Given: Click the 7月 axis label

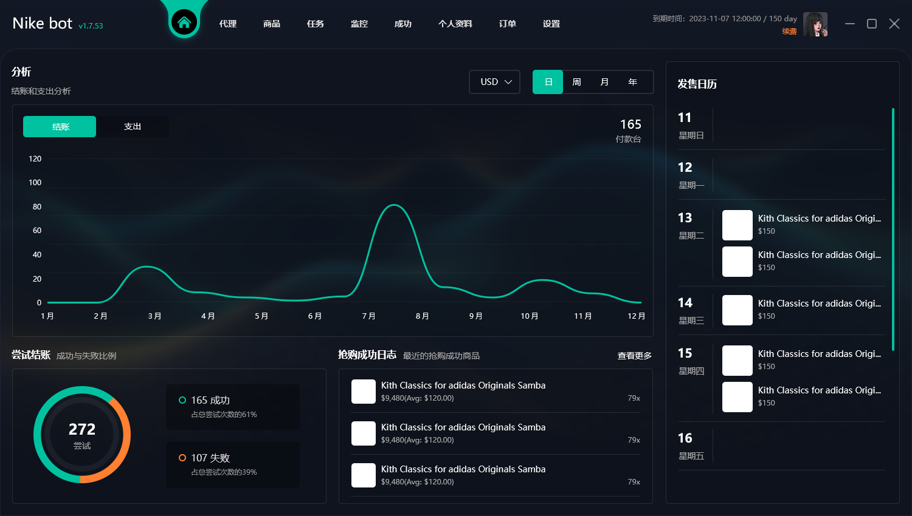Looking at the screenshot, I should point(368,316).
